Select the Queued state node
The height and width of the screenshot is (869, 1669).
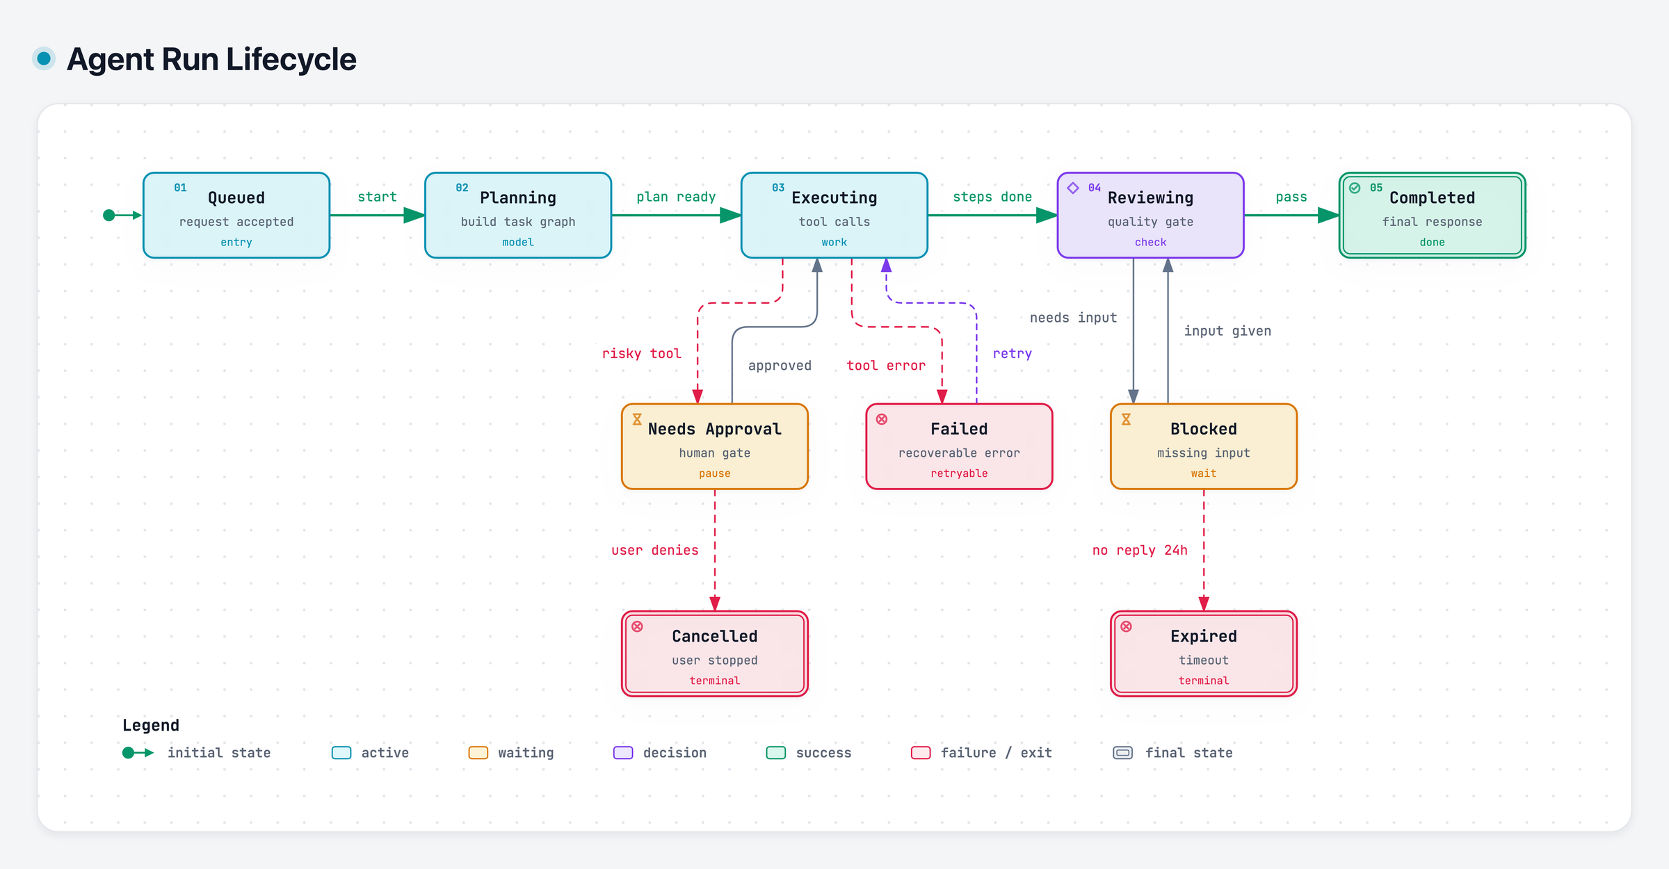236,216
